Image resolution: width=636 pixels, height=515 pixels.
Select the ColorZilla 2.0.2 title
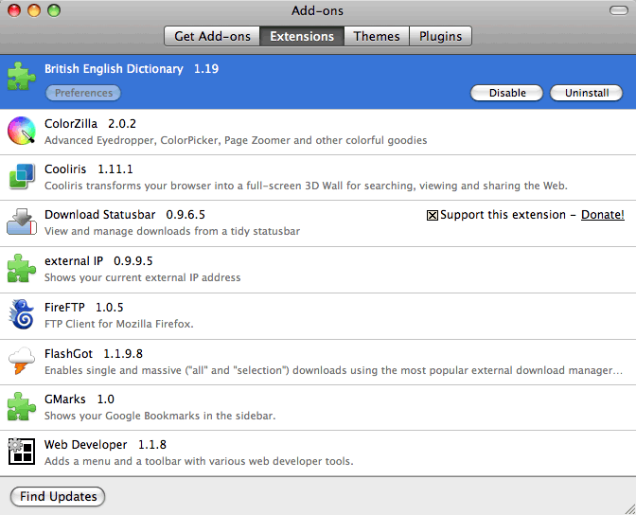90,124
